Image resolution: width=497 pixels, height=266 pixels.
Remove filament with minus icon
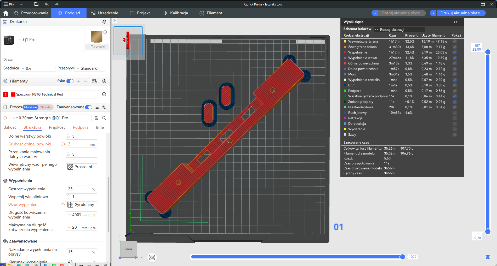pyautogui.click(x=85, y=81)
